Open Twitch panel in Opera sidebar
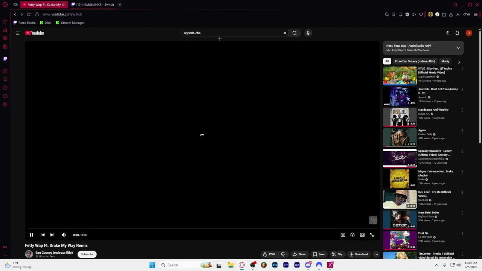This screenshot has width=482, height=271. coord(5,59)
